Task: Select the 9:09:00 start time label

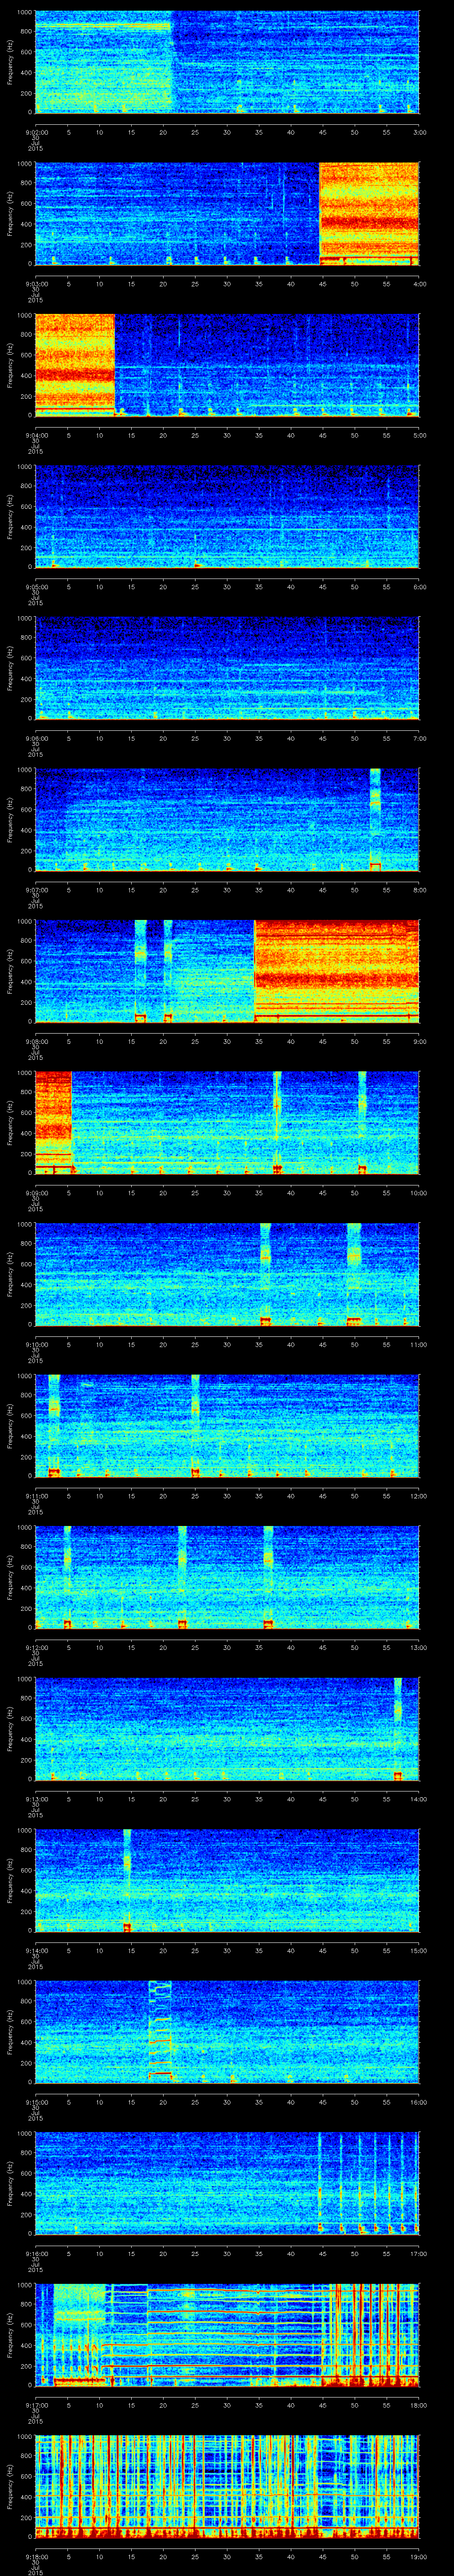Action: click(36, 1193)
